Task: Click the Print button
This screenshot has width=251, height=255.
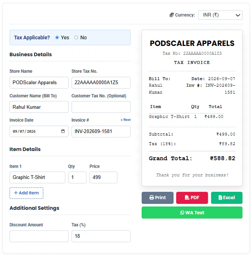Action: pos(157,198)
